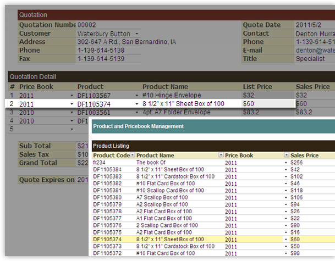Select product code DF1103567 in quotation row 1
This screenshot has width=335, height=261.
coord(94,96)
